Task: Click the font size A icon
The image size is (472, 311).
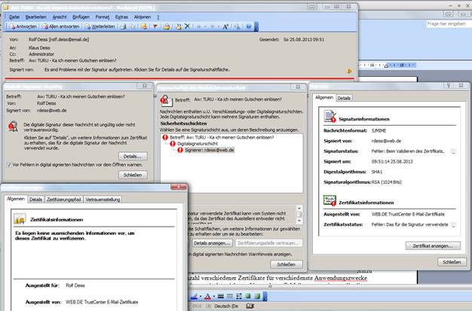Action: [x=225, y=26]
